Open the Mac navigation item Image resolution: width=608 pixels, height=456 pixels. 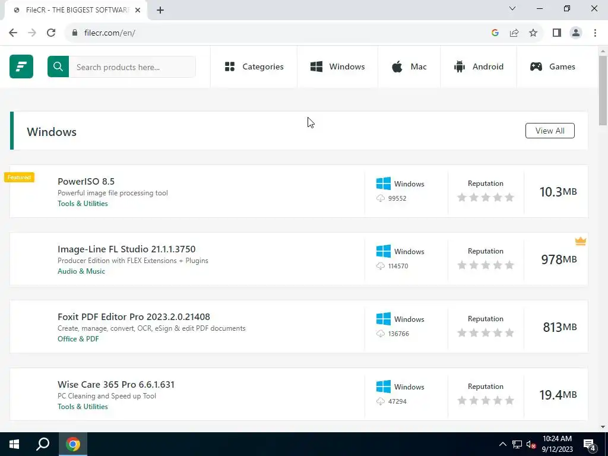point(409,66)
